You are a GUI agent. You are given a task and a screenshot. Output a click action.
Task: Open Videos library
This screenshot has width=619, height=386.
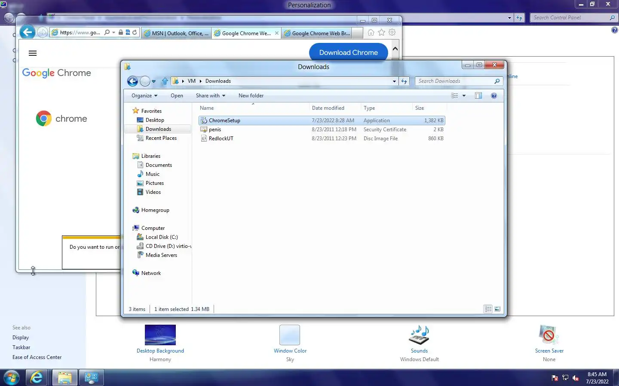tap(153, 192)
